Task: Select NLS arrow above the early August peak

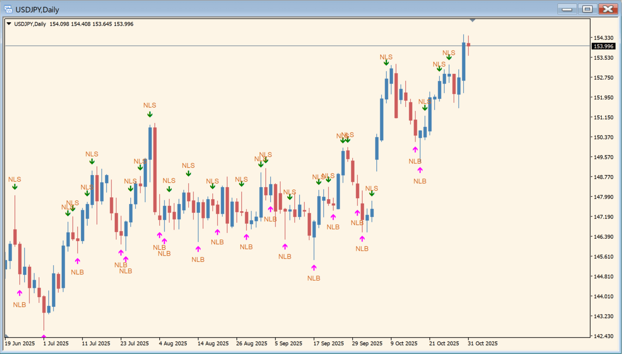Action: click(x=150, y=114)
